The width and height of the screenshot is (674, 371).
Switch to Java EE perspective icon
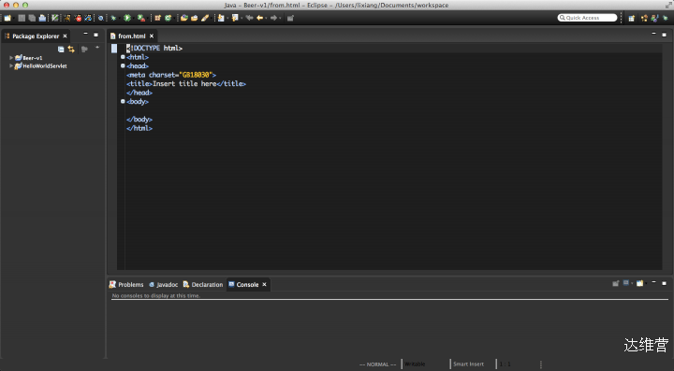[644, 18]
